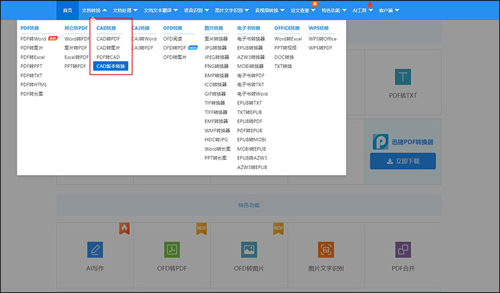Click the PDF转TXT tile icon

coord(403,77)
